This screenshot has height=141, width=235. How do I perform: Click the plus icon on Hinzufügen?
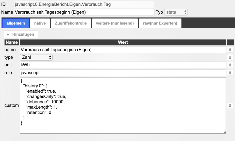tap(8, 34)
